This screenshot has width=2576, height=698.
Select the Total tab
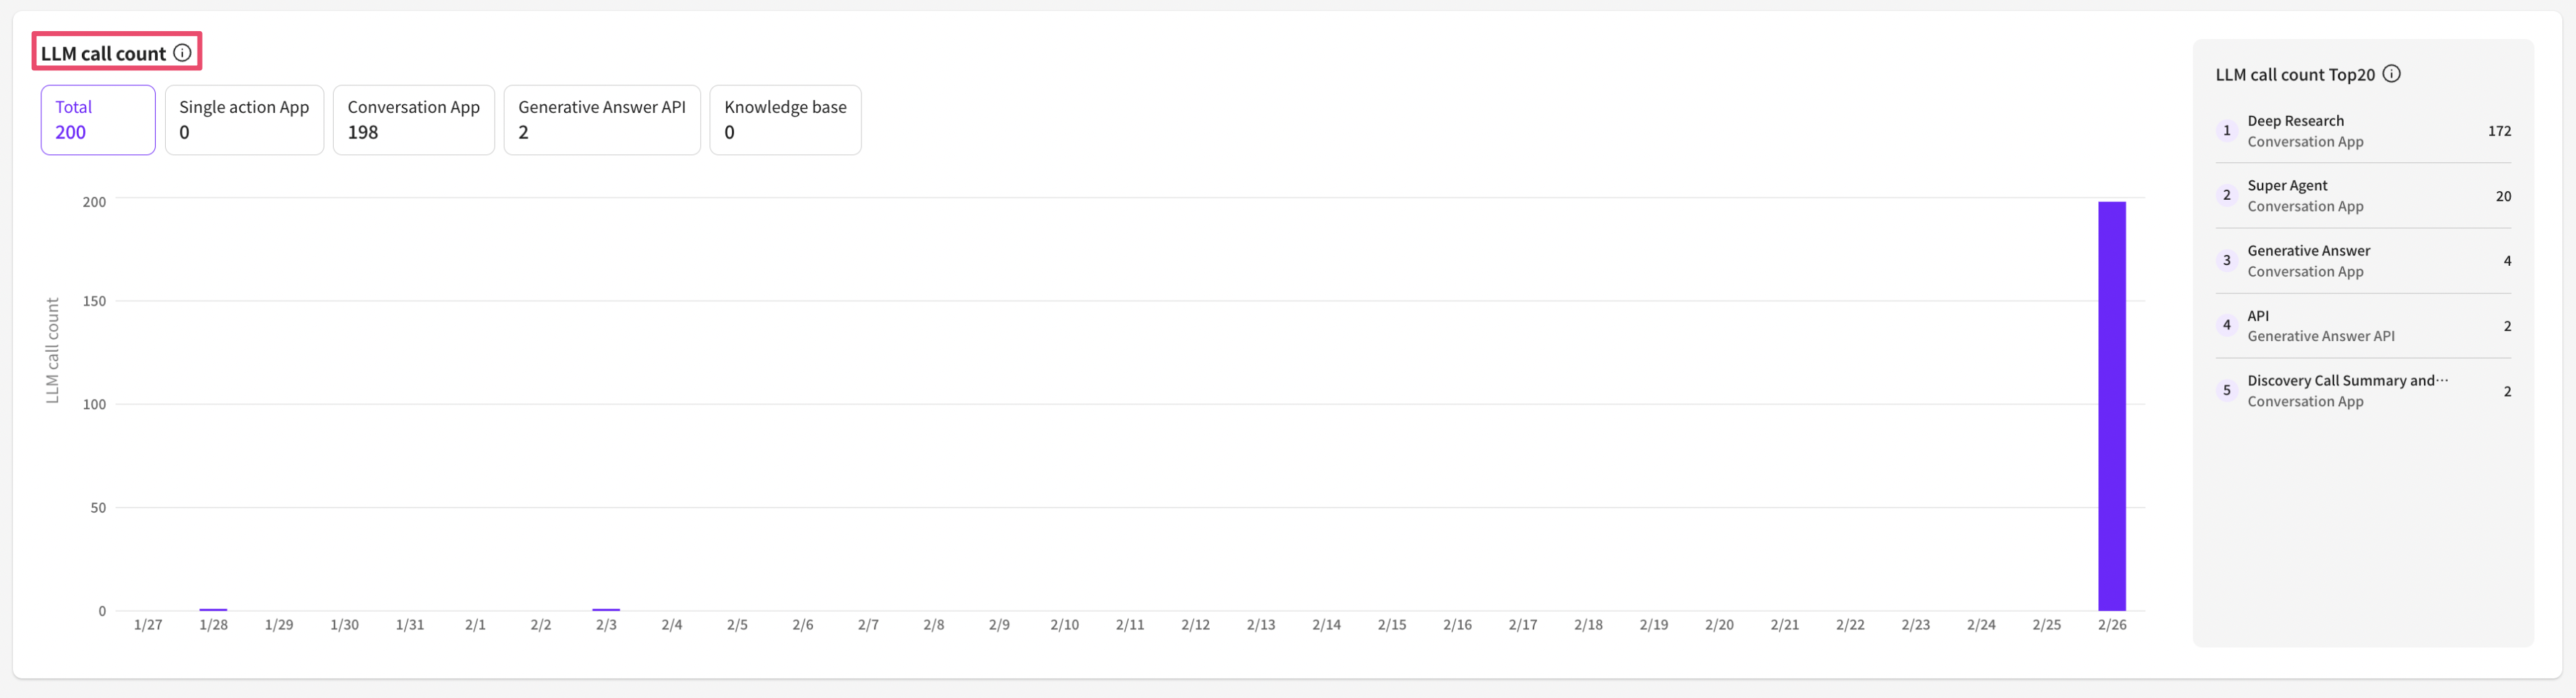tap(98, 120)
